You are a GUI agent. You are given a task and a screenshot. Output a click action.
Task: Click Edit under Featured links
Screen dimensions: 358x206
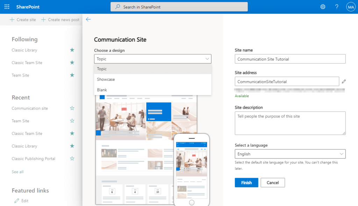point(25,201)
